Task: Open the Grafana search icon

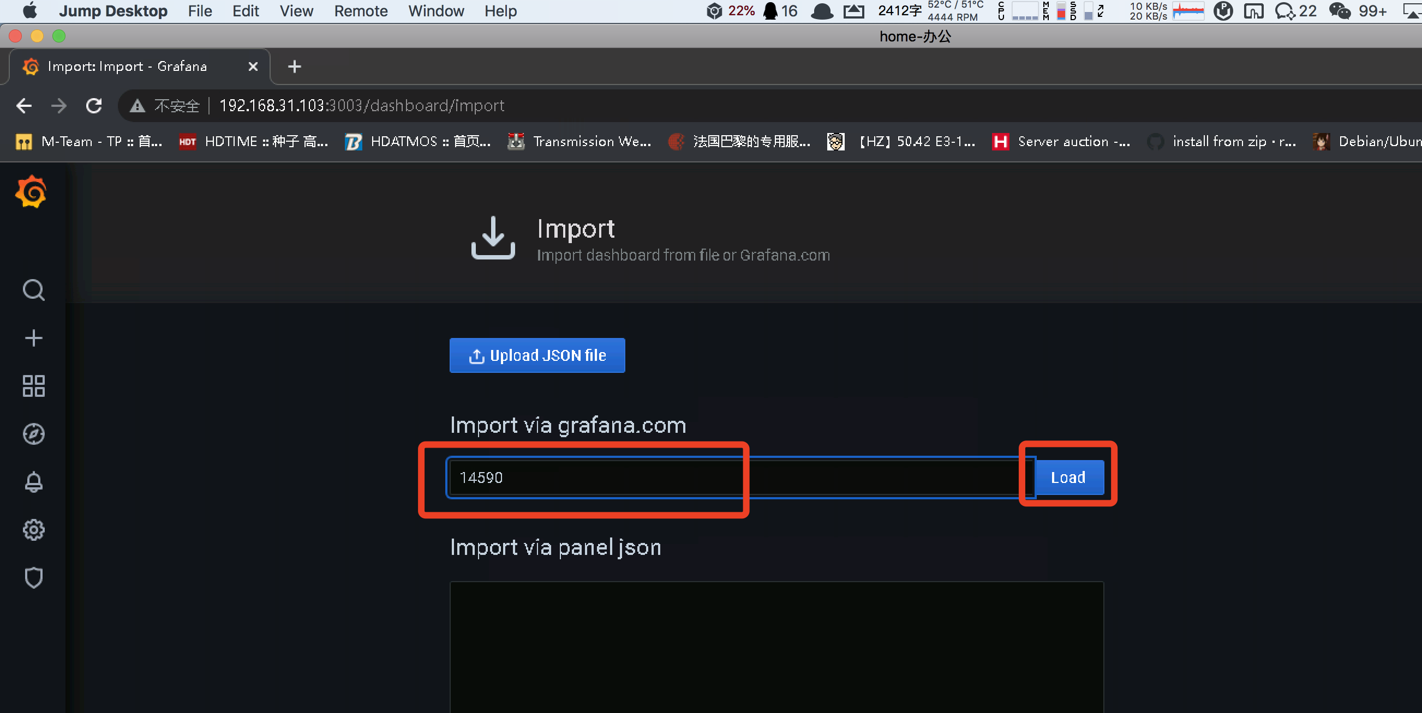Action: (x=34, y=289)
